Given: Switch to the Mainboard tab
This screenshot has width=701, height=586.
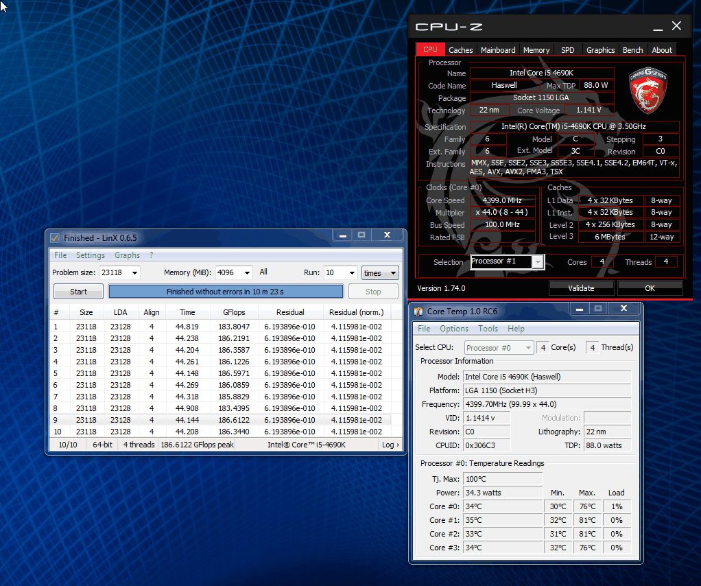Looking at the screenshot, I should tap(498, 50).
